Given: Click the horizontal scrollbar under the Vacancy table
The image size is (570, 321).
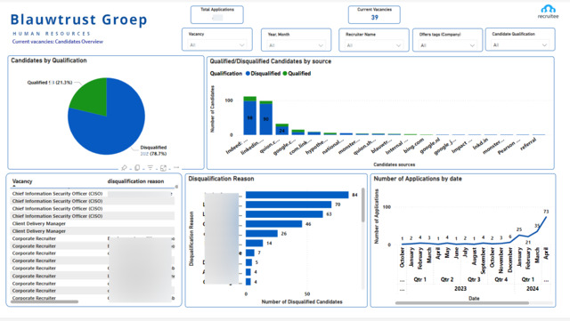Looking at the screenshot, I should 45,301.
